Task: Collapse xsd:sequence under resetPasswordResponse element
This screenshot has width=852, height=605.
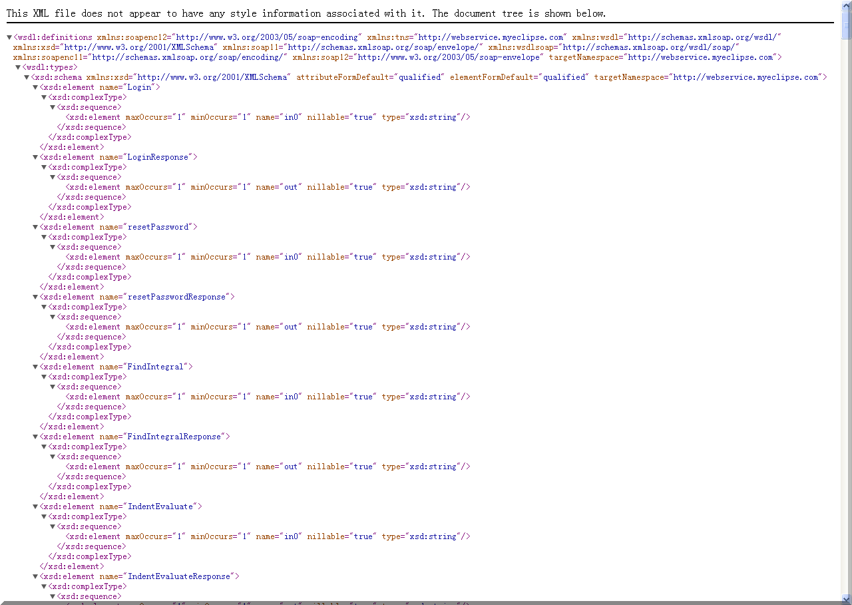Action: click(53, 317)
